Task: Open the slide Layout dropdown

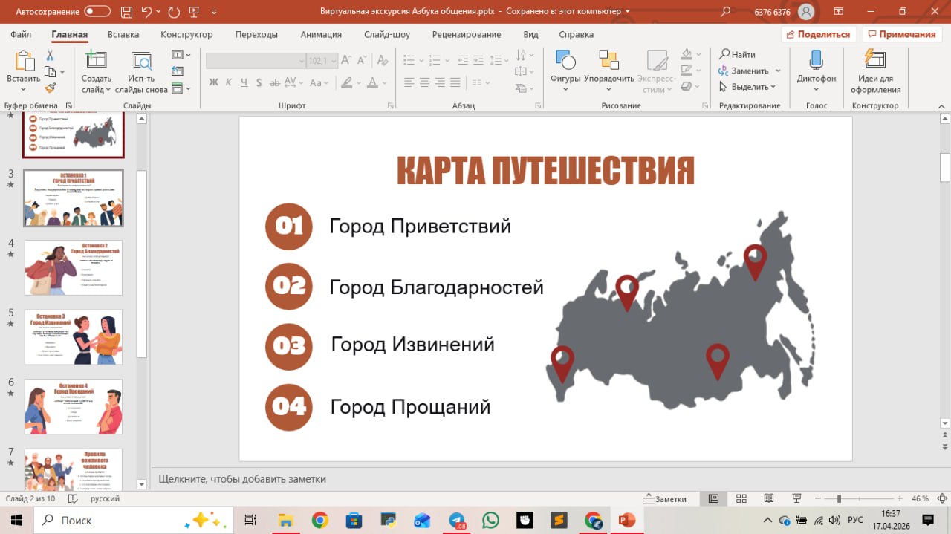Action: [x=181, y=55]
